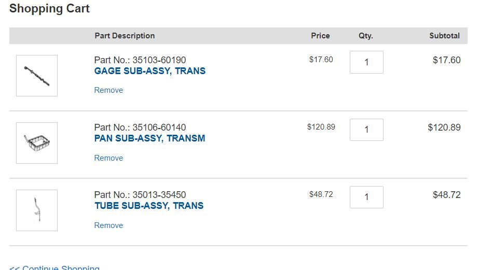Screen dimensions: 478x270
Task: Remove the GAGE SUB-ASSY item from cart
Action: 108,90
